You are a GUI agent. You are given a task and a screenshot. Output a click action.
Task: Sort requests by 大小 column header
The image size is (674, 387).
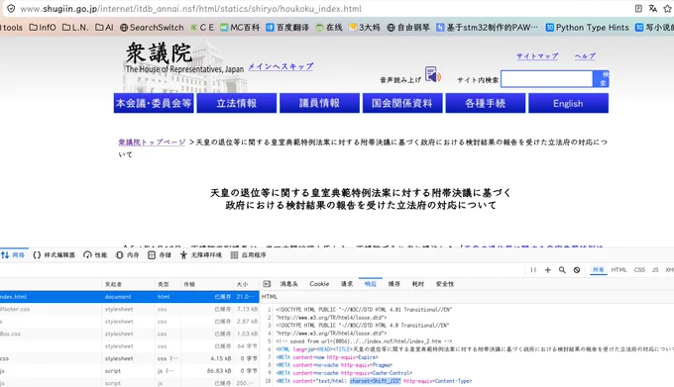pyautogui.click(x=246, y=284)
